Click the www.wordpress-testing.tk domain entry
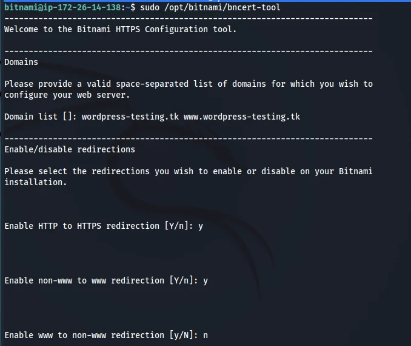This screenshot has height=346, width=411. 241,117
